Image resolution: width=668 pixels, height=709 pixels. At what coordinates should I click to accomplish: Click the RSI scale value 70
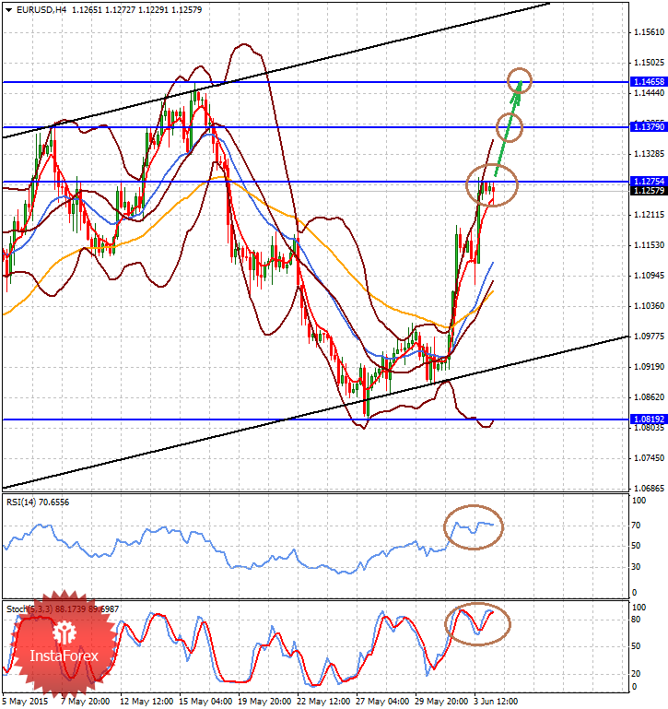[636, 526]
